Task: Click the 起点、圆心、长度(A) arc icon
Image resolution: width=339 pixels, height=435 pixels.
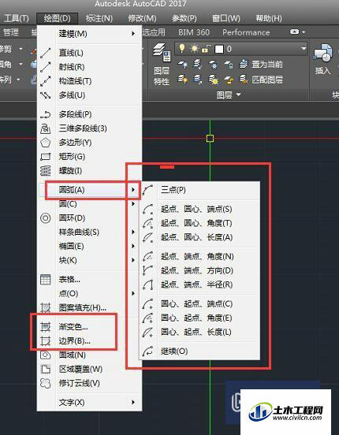Action: coord(147,237)
